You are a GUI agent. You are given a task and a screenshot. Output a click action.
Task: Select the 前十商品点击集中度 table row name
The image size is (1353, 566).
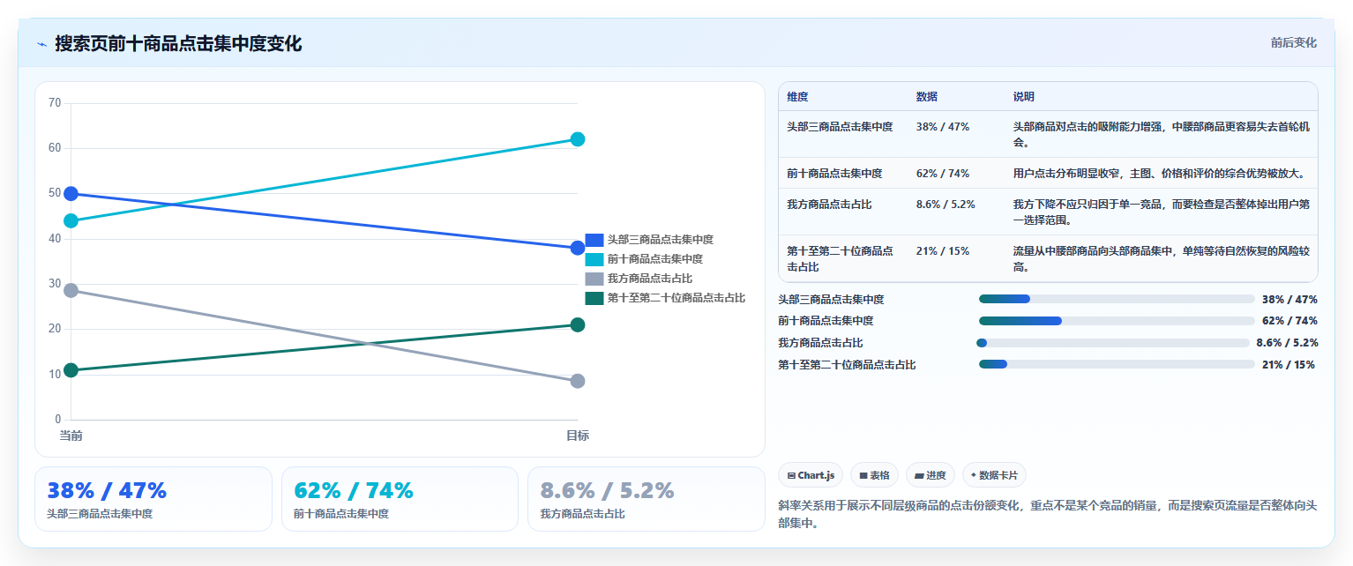(834, 174)
